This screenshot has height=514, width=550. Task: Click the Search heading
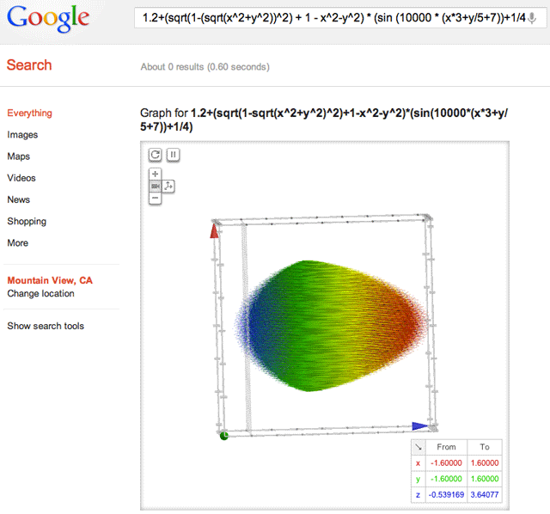click(x=29, y=65)
